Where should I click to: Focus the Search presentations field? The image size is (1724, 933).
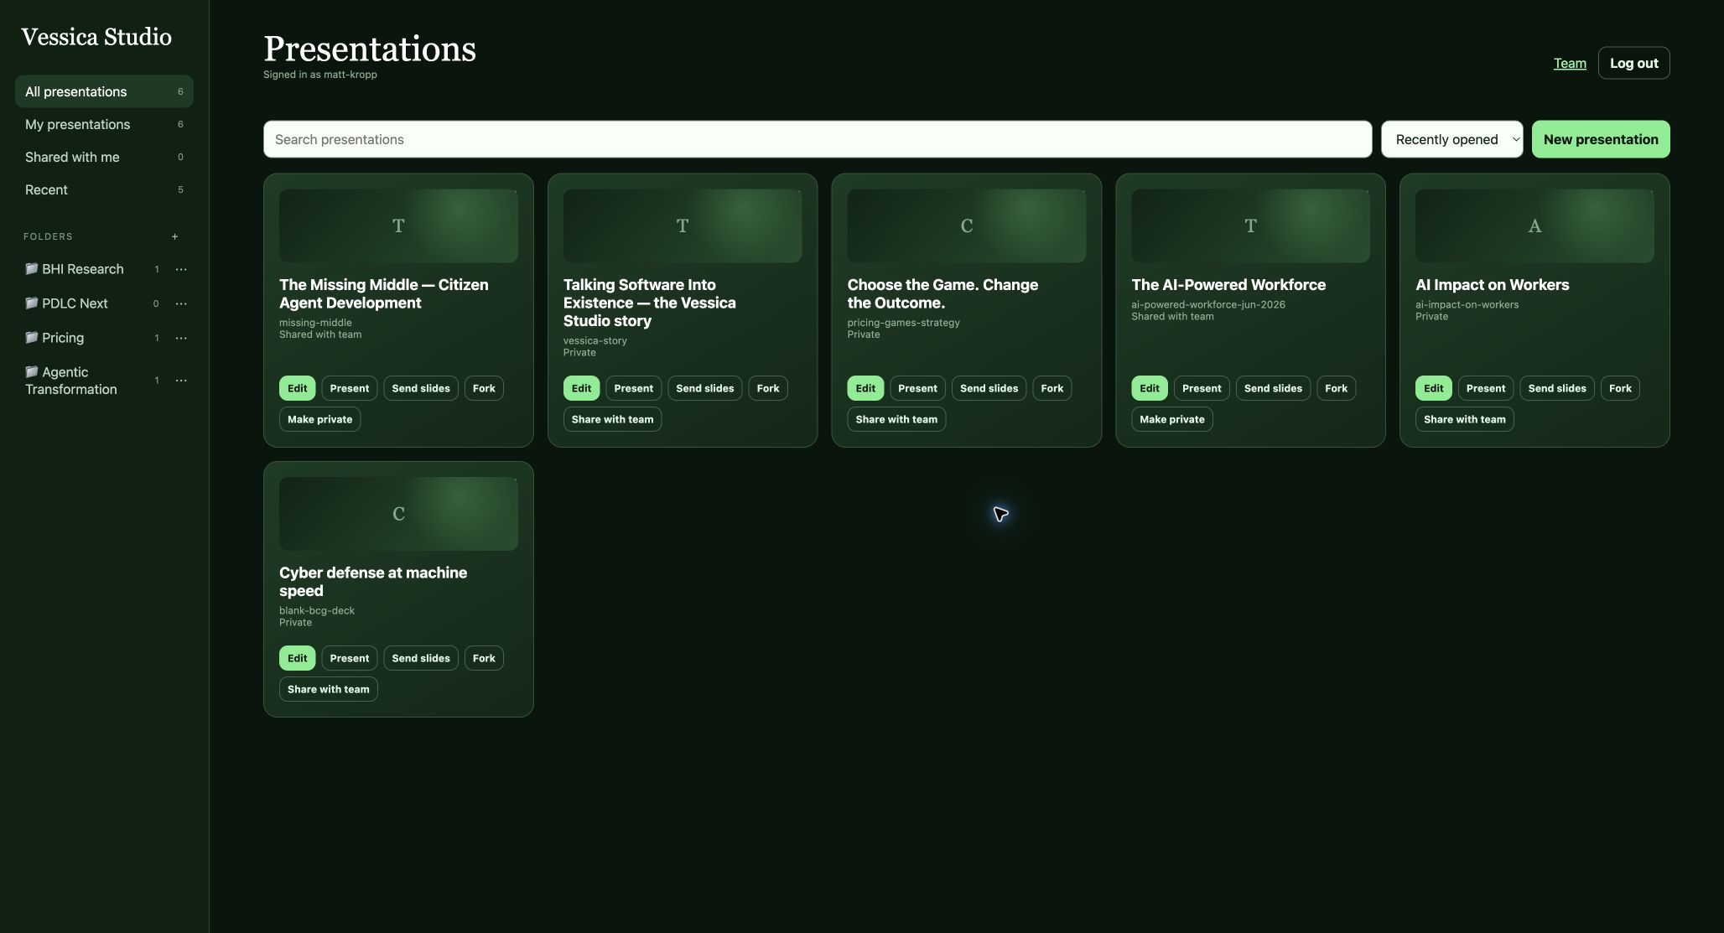pos(818,139)
